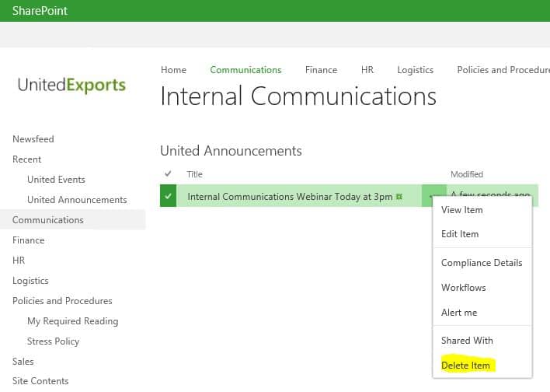
Task: Sort the list by the Modified column
Action: pyautogui.click(x=467, y=174)
